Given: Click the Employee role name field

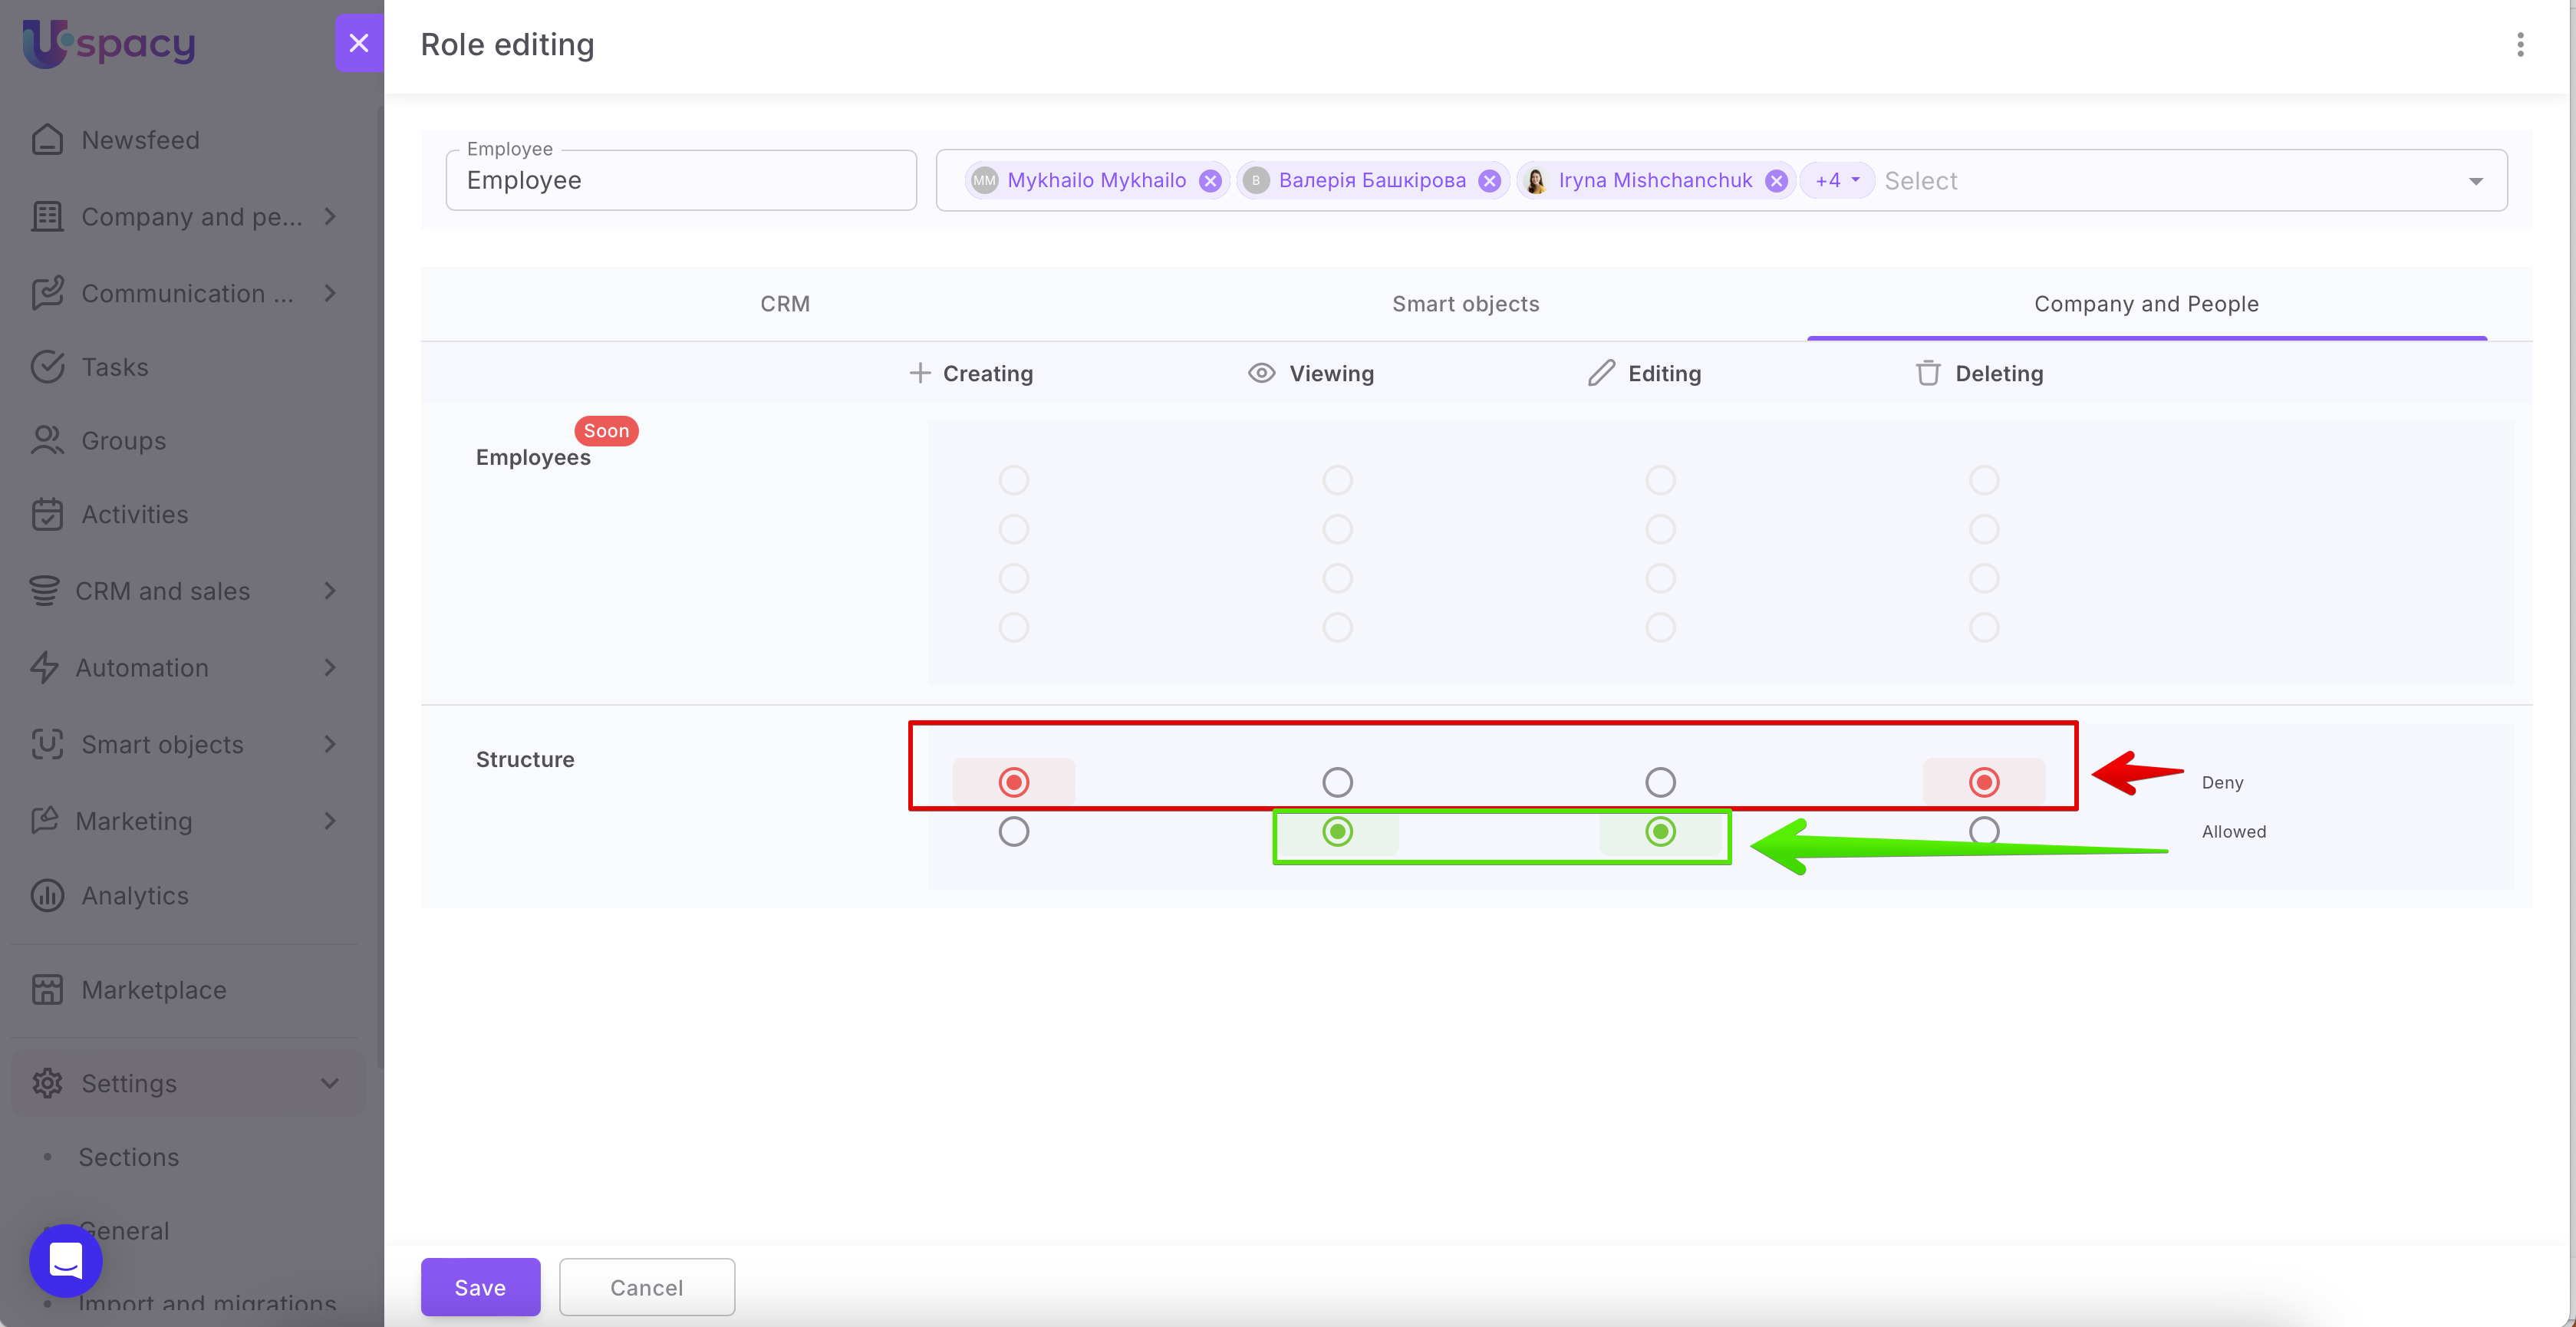Looking at the screenshot, I should click(680, 181).
